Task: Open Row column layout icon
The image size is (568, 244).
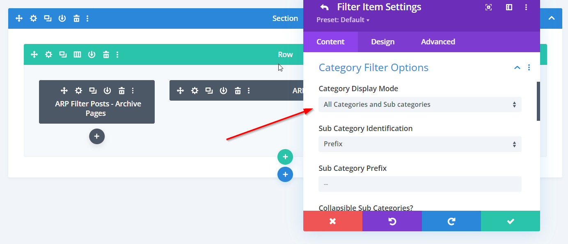Action: coord(77,55)
